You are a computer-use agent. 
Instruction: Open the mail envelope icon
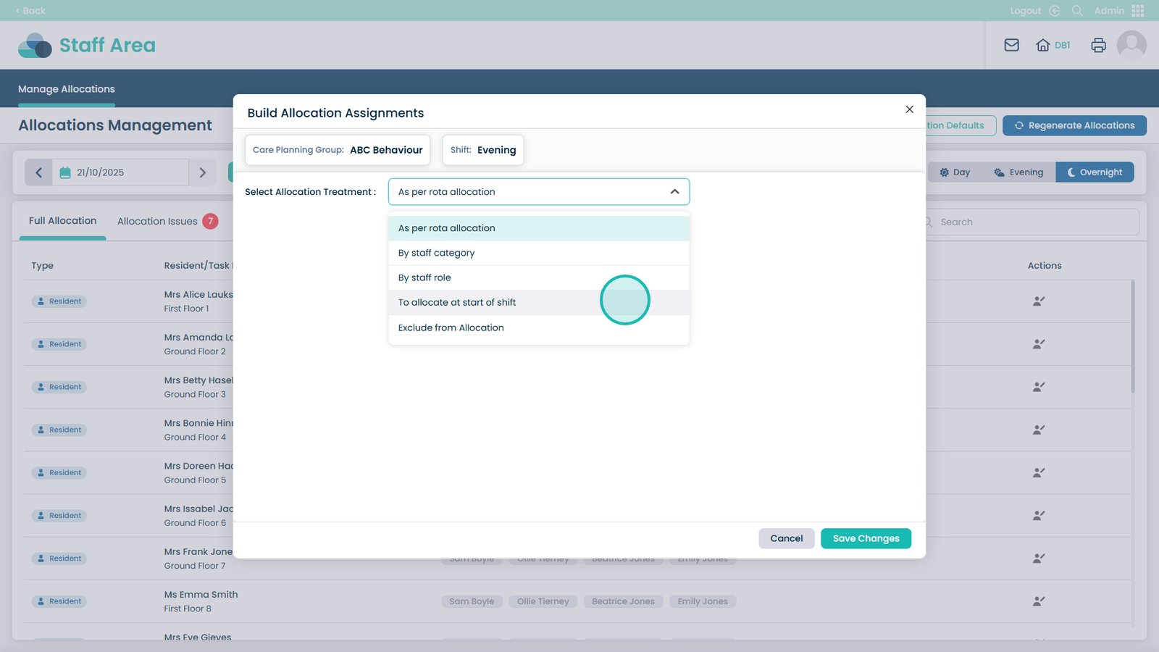tap(1011, 45)
